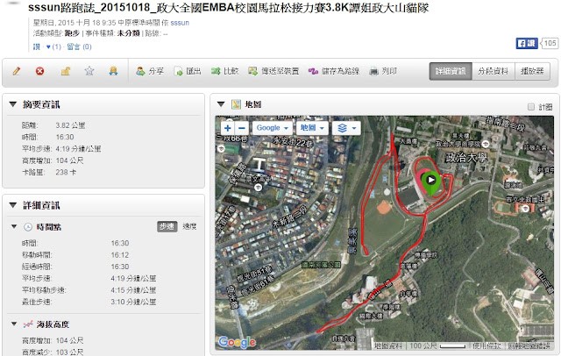Click the award ribbon icon

tap(113, 71)
